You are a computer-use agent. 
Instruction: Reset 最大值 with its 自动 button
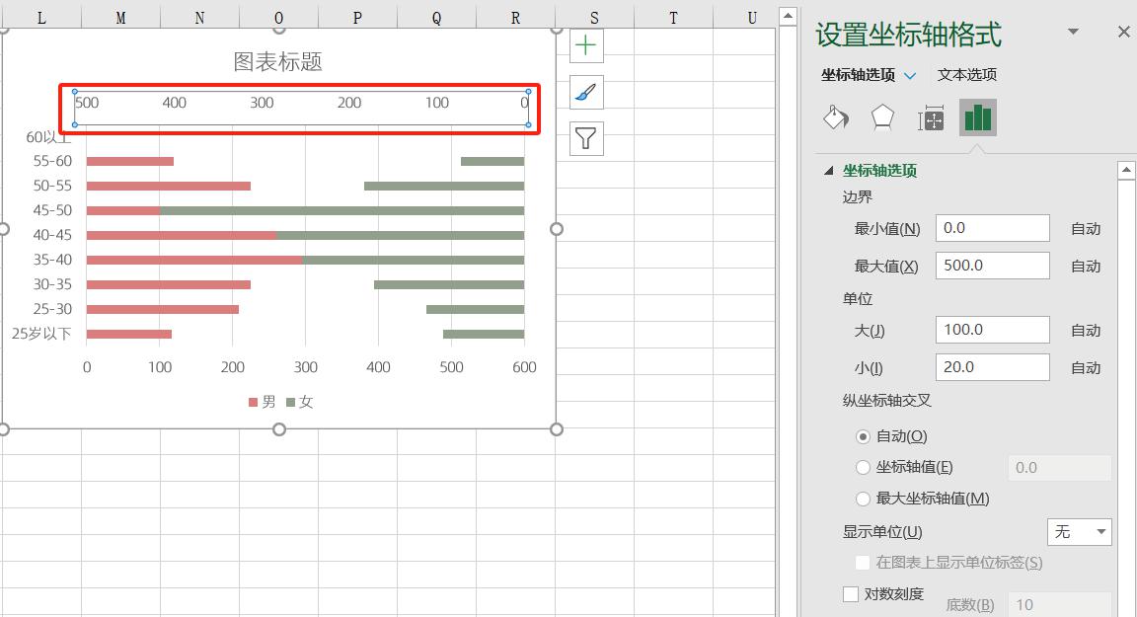coord(1086,267)
